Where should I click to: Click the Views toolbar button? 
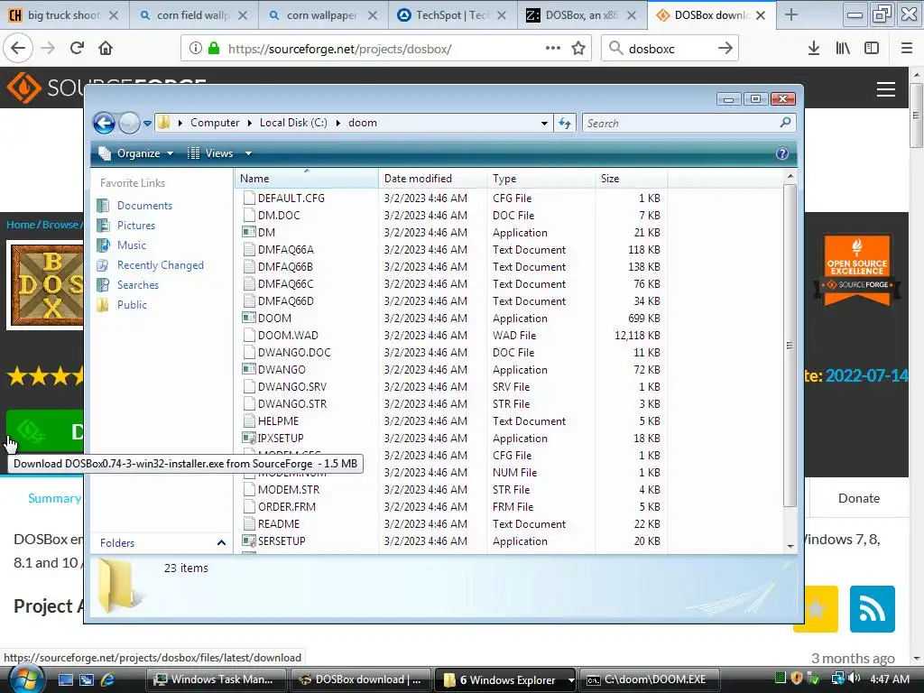tap(211, 153)
